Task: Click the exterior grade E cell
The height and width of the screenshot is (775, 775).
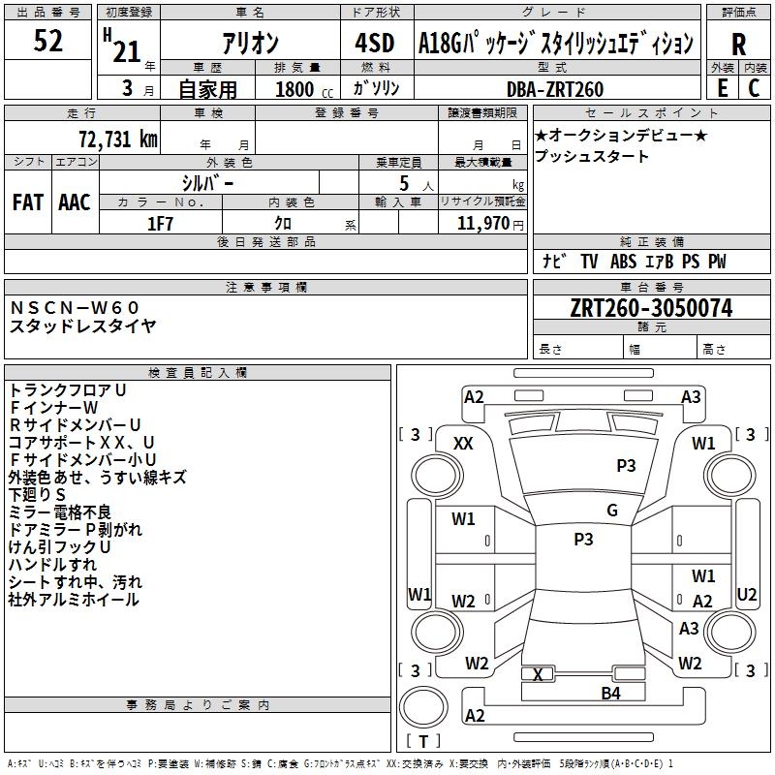Action: point(722,88)
